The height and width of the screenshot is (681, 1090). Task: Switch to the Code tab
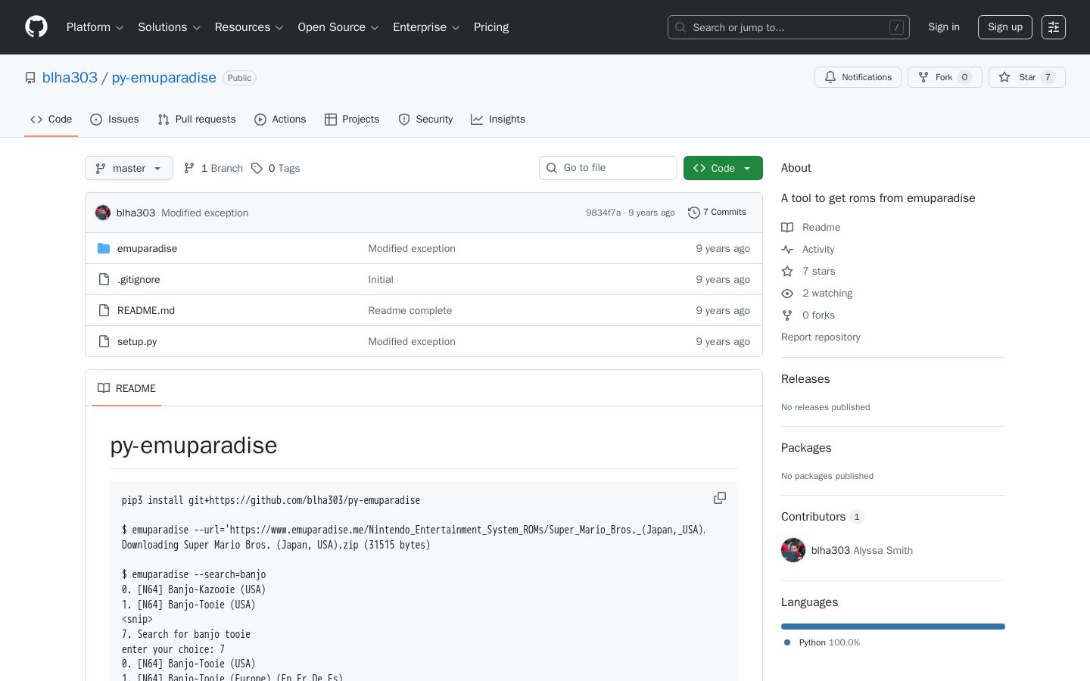point(51,120)
